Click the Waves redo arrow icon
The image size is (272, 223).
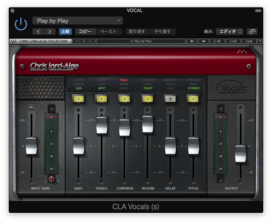[90, 41]
